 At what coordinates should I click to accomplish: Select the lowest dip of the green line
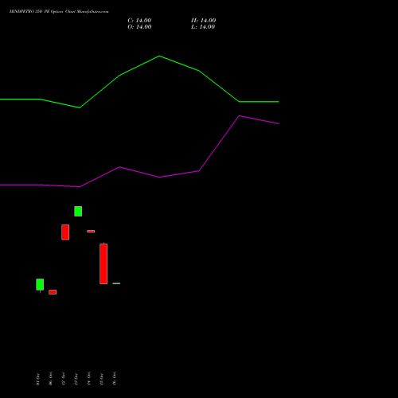pos(80,107)
